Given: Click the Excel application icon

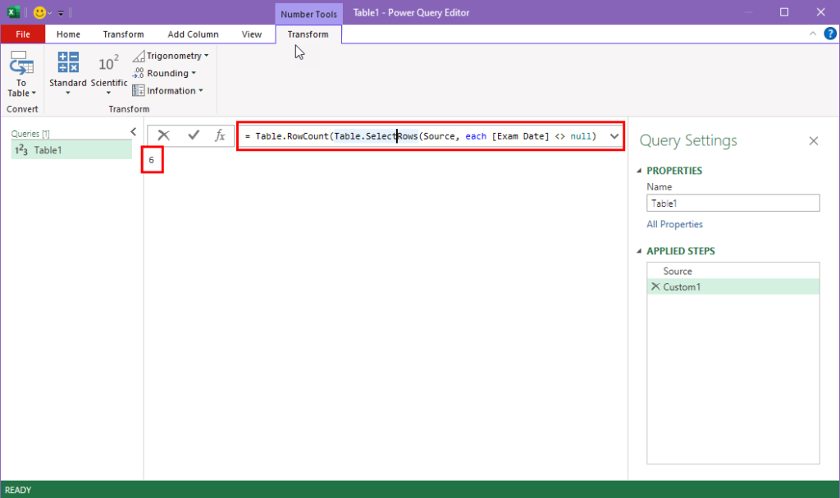Looking at the screenshot, I should pos(13,11).
